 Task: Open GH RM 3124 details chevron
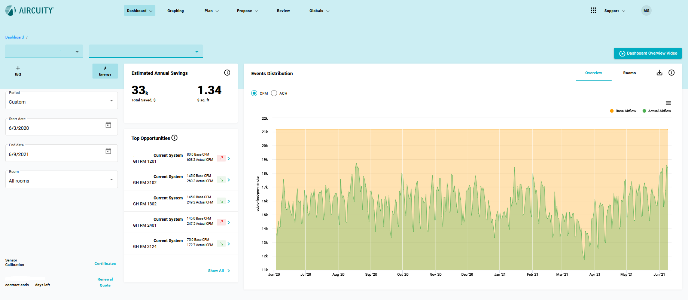point(229,244)
